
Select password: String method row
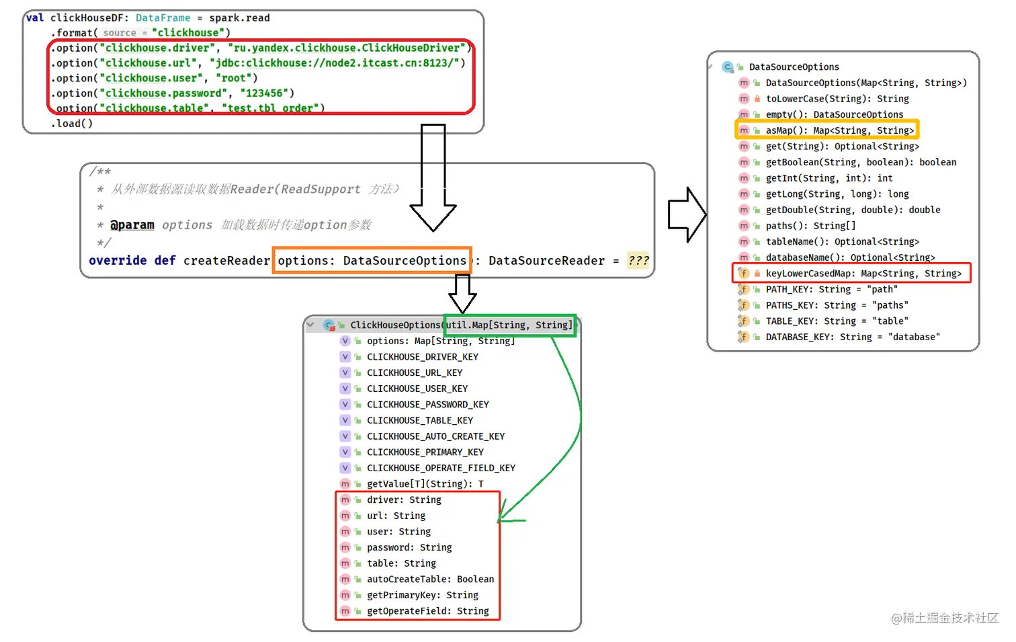tap(396, 548)
